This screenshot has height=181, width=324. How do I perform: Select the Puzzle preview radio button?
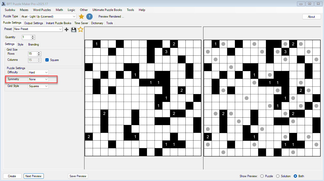[x=262, y=176]
